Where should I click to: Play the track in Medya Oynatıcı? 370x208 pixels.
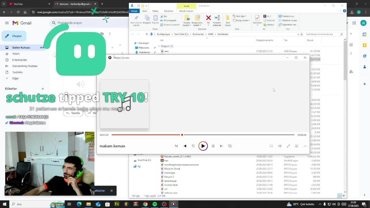[x=203, y=146]
